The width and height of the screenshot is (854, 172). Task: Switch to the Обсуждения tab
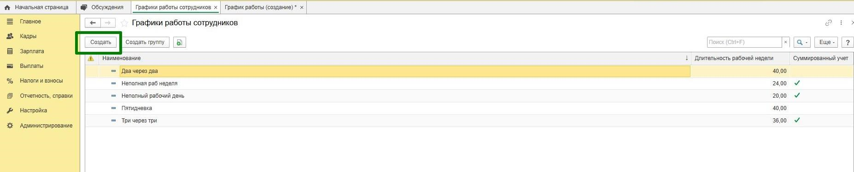point(103,7)
